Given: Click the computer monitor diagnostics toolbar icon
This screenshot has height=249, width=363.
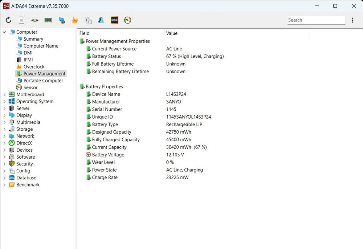Looking at the screenshot, I should pyautogui.click(x=62, y=20).
